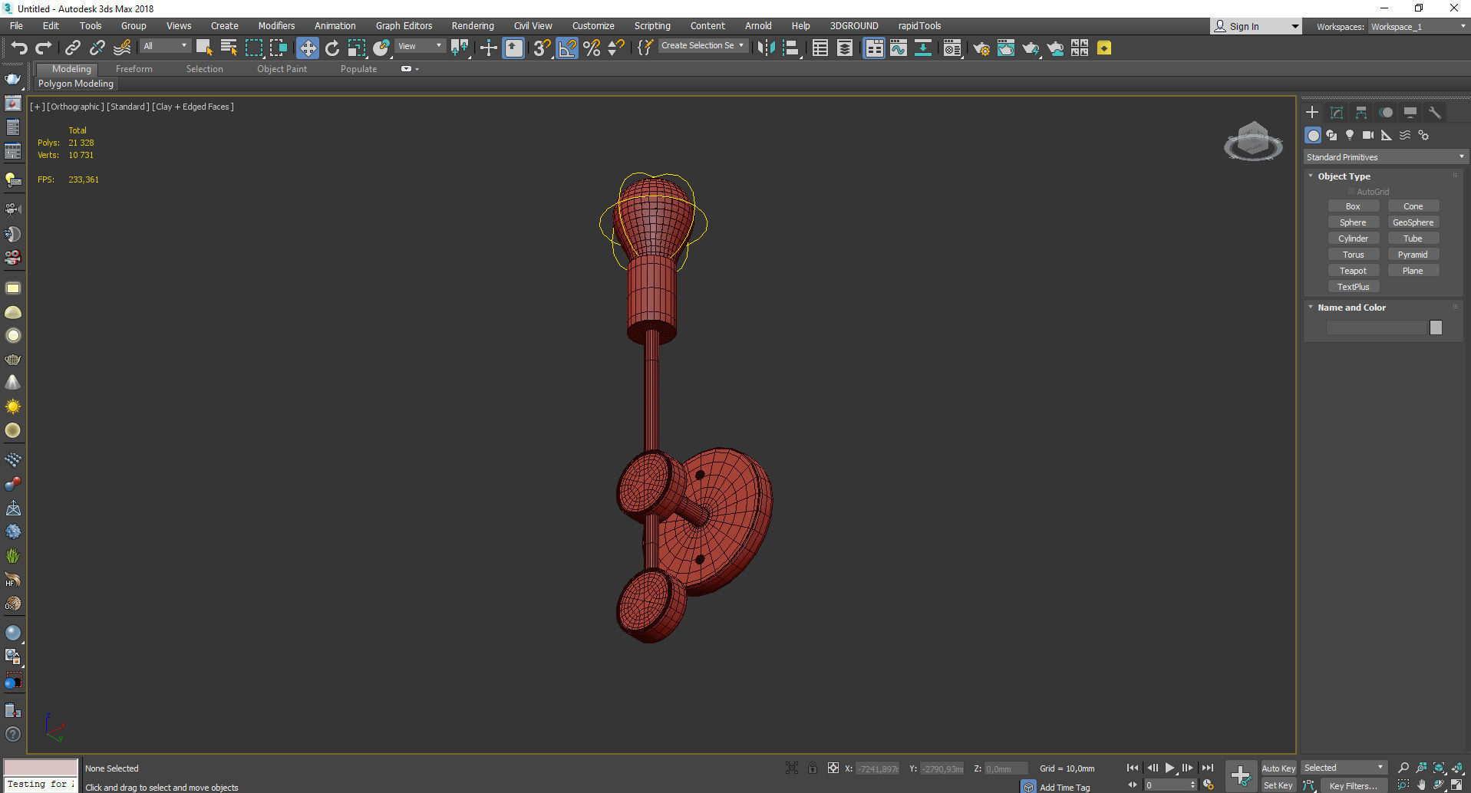Open the Selected key filter dropdown

[x=1344, y=768]
